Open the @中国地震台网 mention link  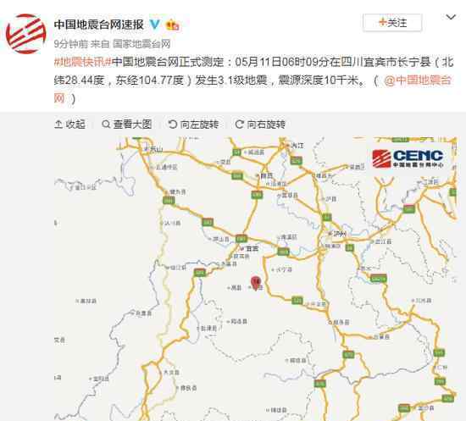(419, 80)
